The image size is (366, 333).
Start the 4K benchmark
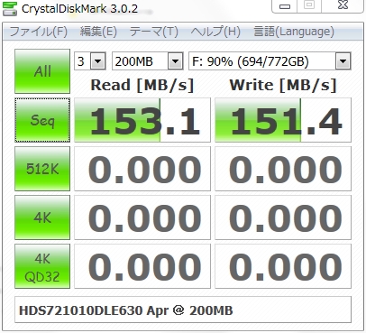(42, 217)
